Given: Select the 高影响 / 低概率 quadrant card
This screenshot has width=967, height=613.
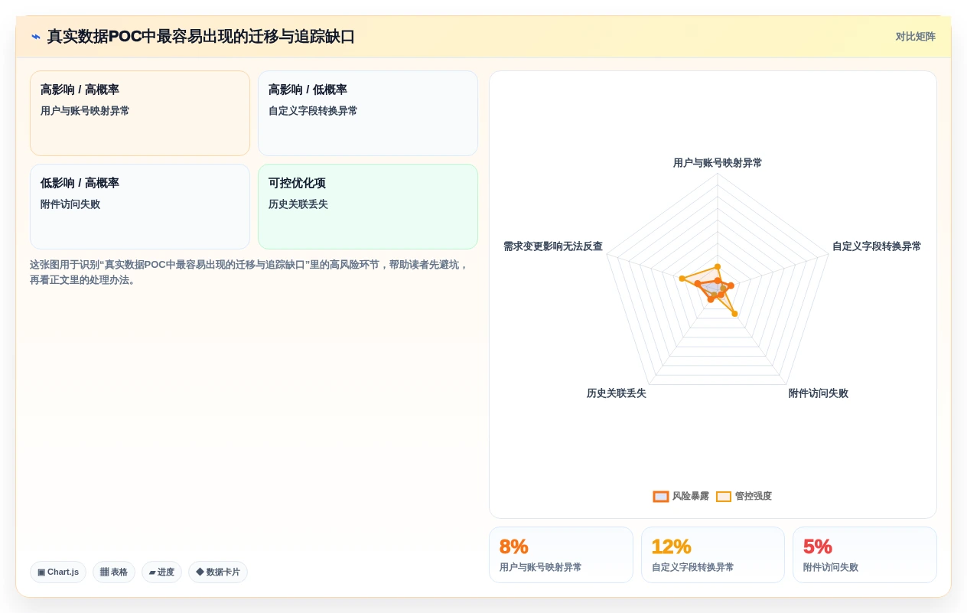Looking at the screenshot, I should (x=368, y=113).
